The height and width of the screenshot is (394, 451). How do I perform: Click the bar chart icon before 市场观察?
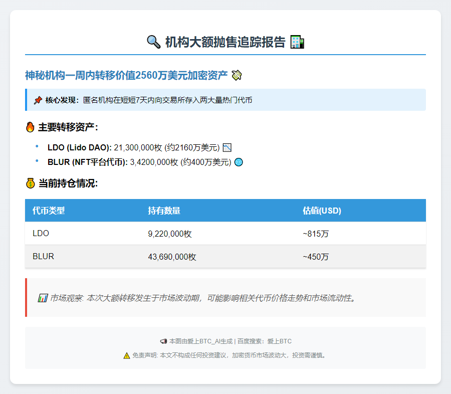pos(43,298)
